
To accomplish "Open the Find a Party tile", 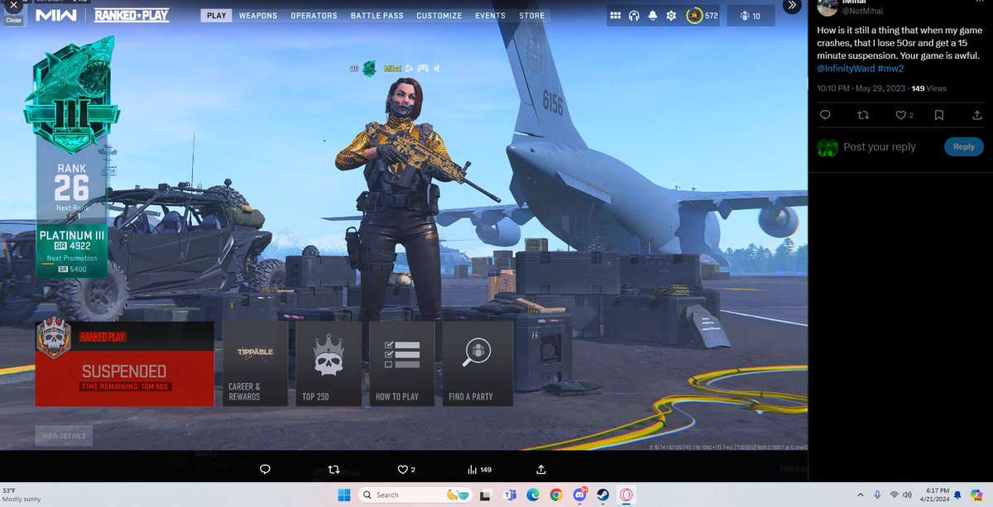I will [477, 364].
